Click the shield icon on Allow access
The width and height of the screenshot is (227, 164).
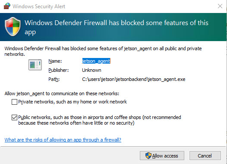click(148, 156)
